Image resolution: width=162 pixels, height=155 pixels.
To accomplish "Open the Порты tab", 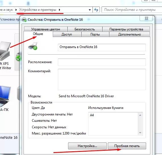I will coord(95,34).
